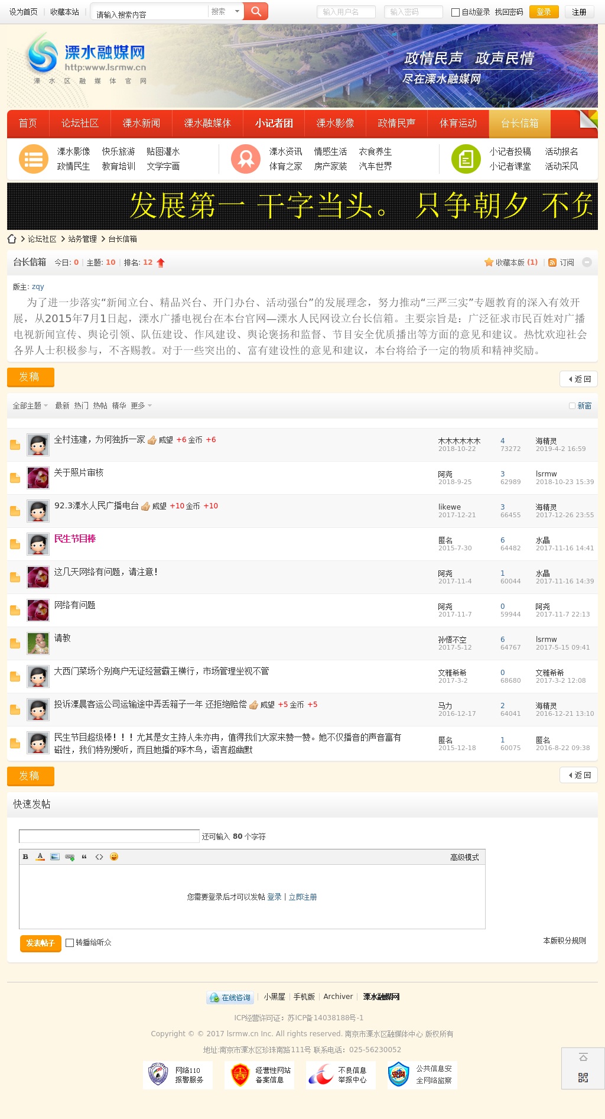Click the top 发稿 button
This screenshot has height=1119, width=605.
point(31,377)
